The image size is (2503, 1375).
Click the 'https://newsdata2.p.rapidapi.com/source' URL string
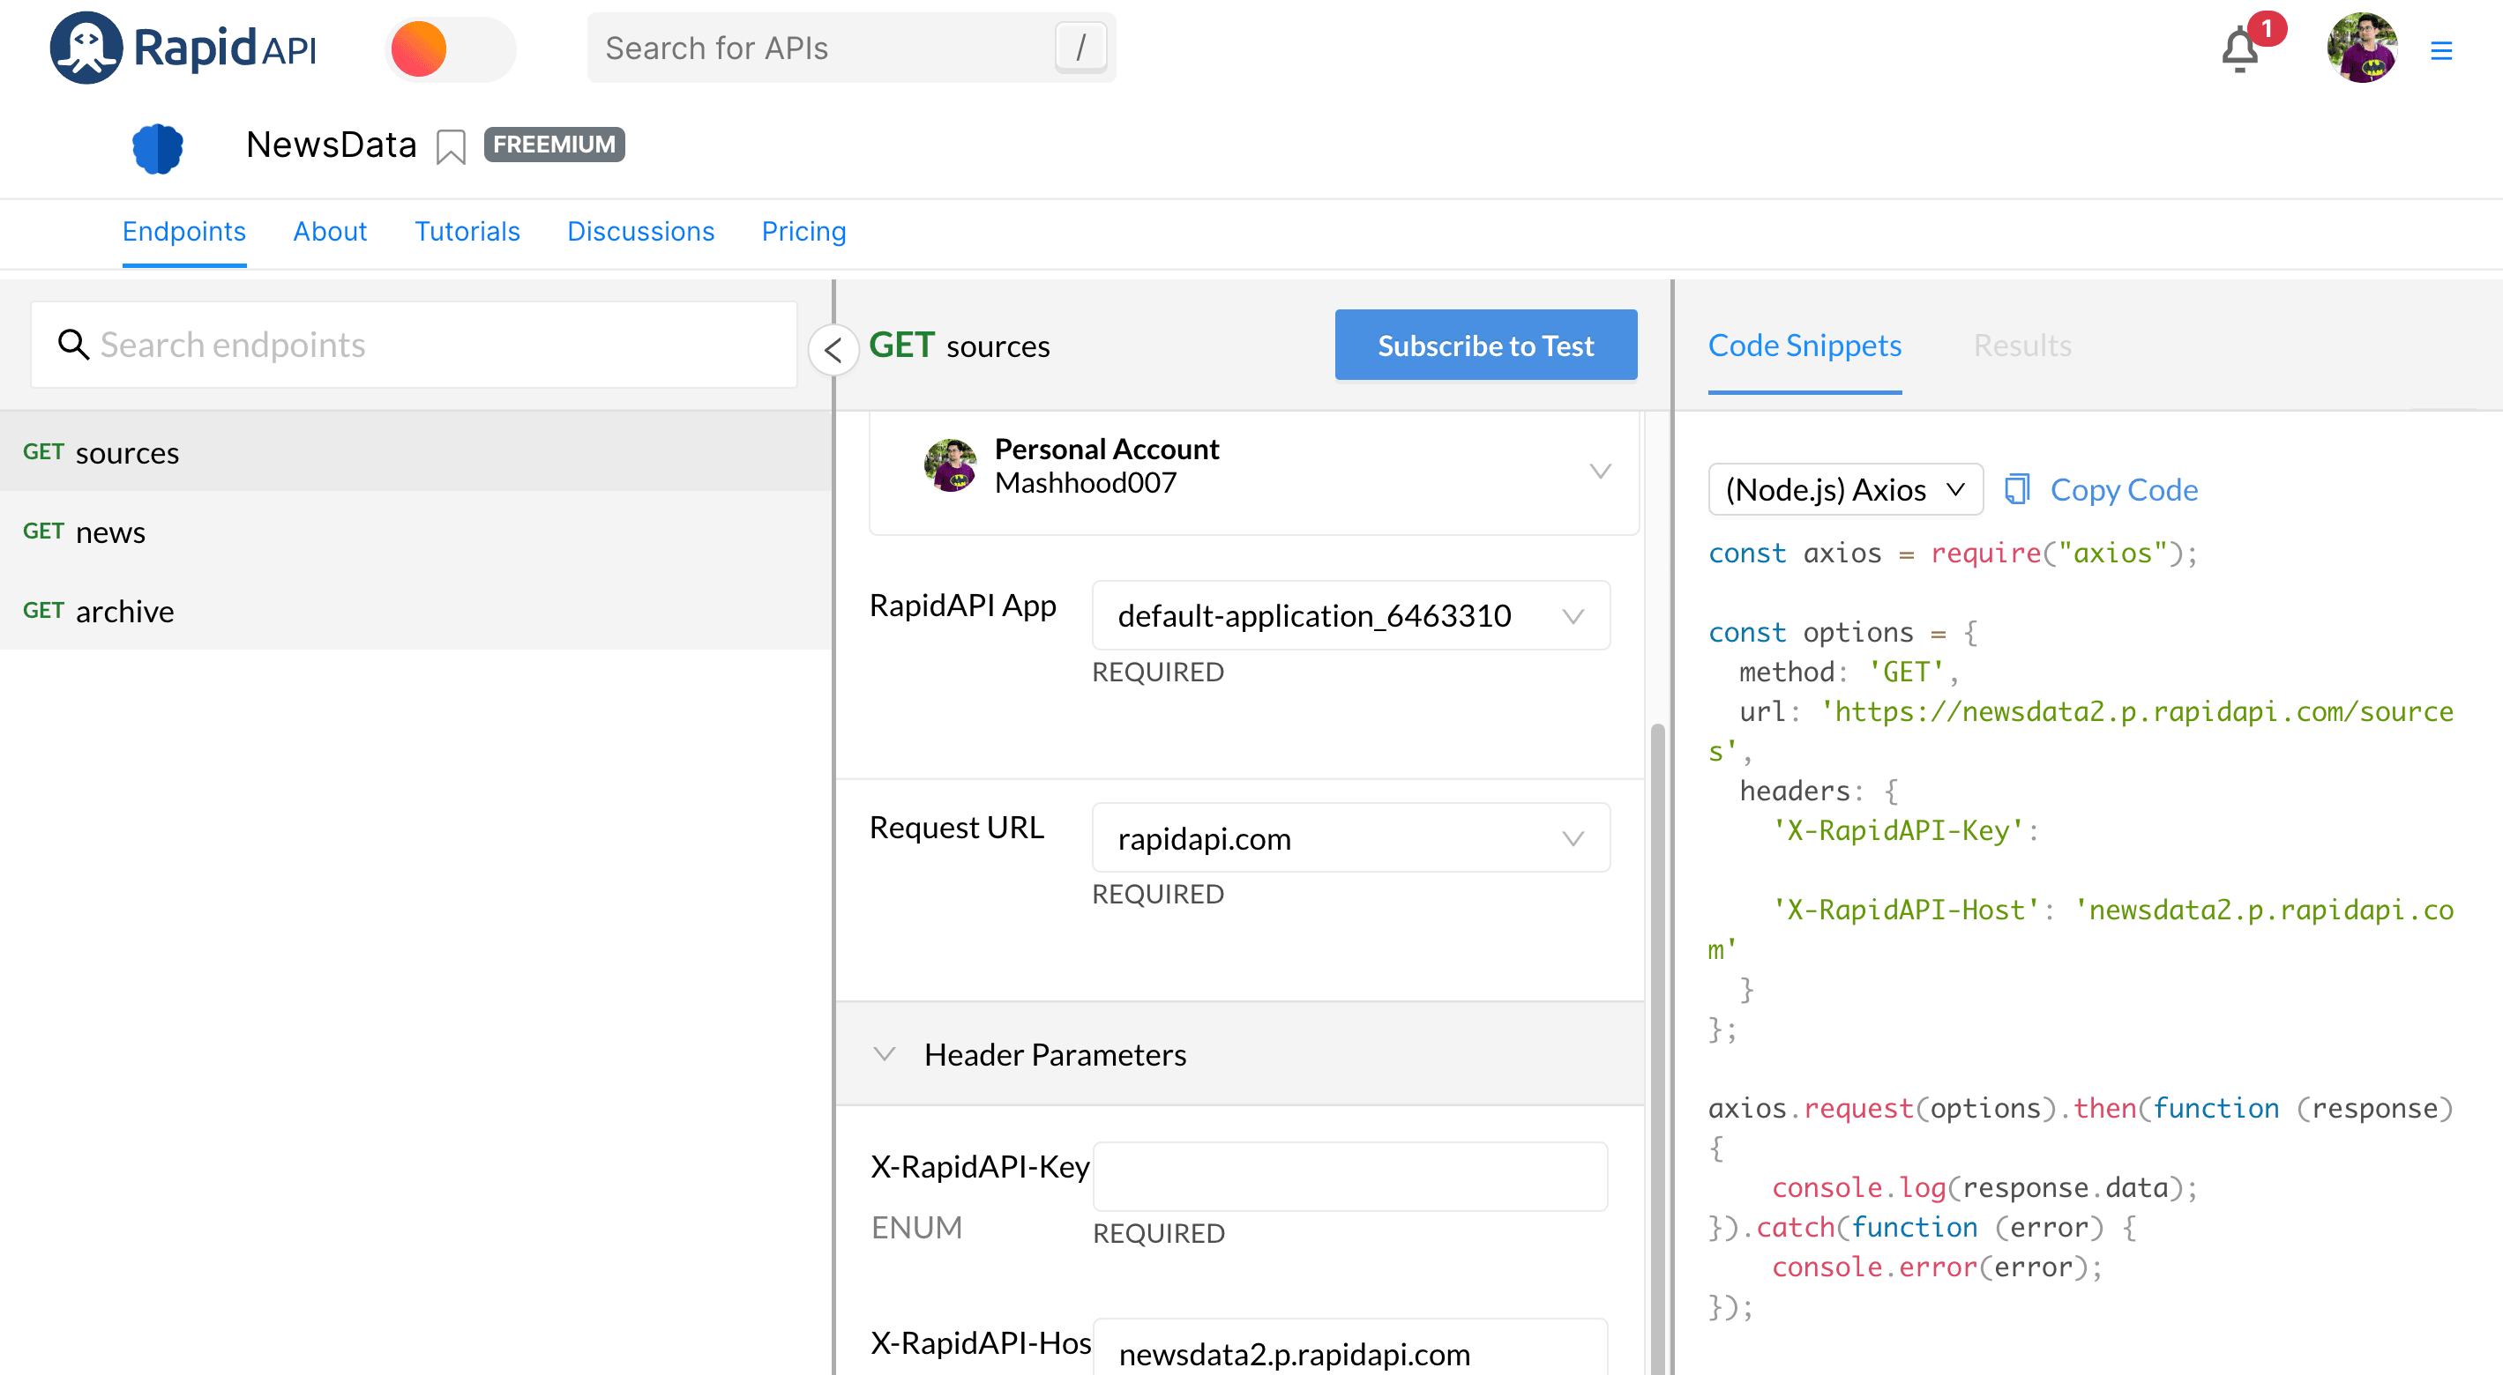pos(2137,712)
